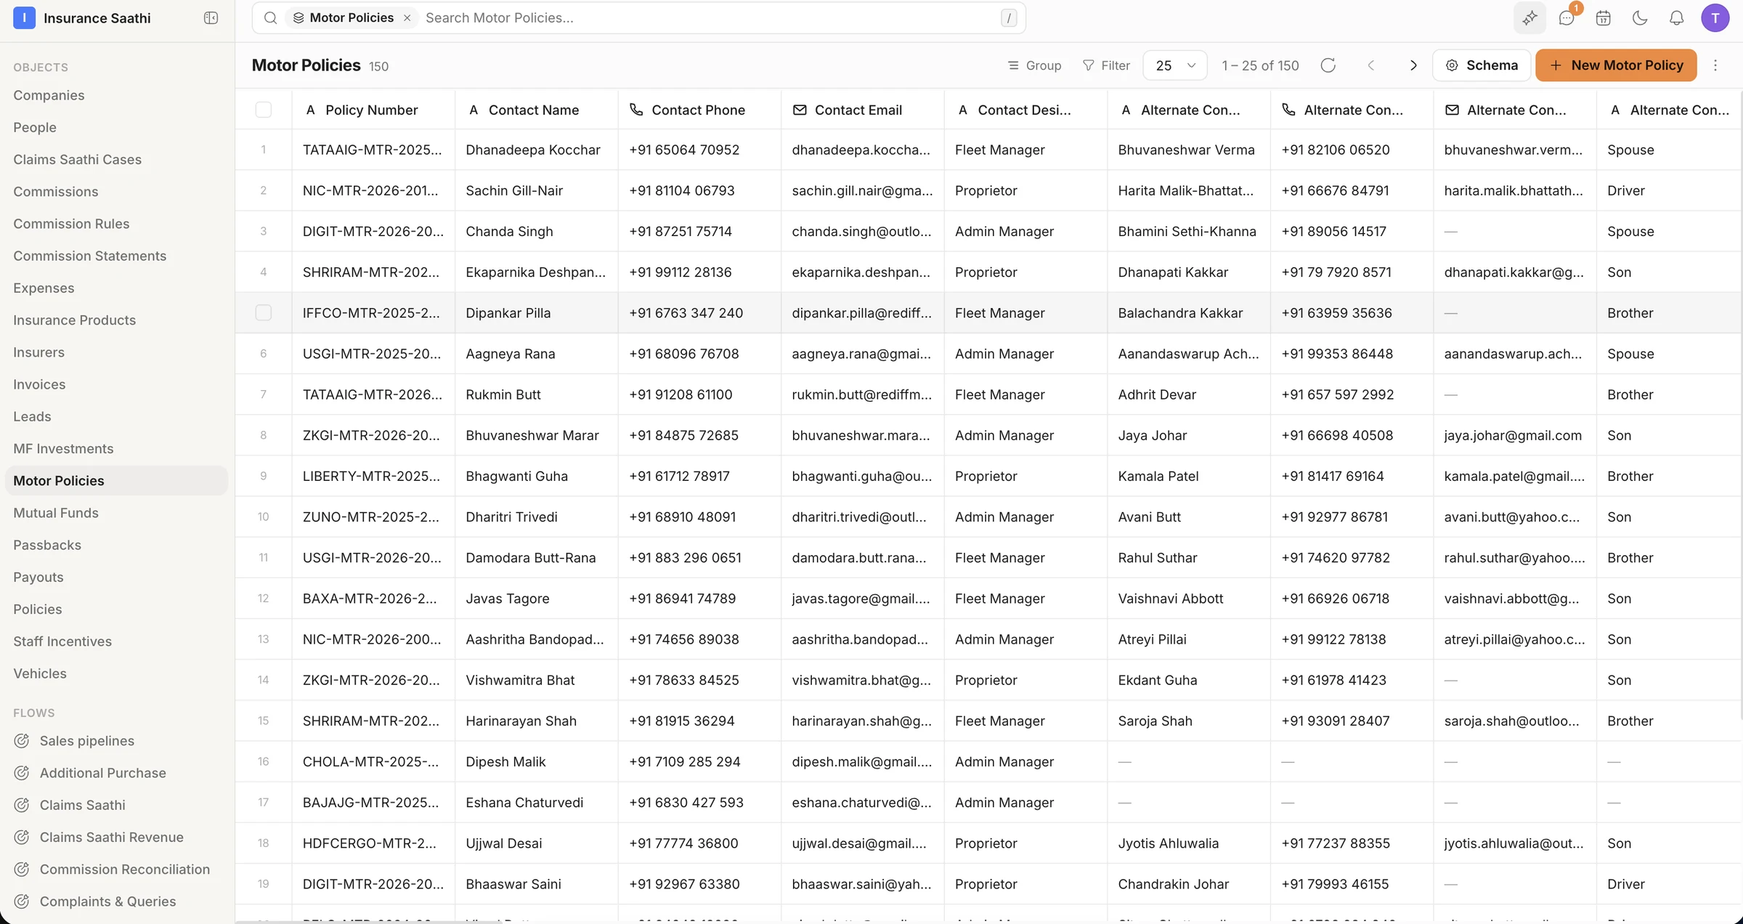
Task: Open the Schema button
Action: pyautogui.click(x=1482, y=65)
